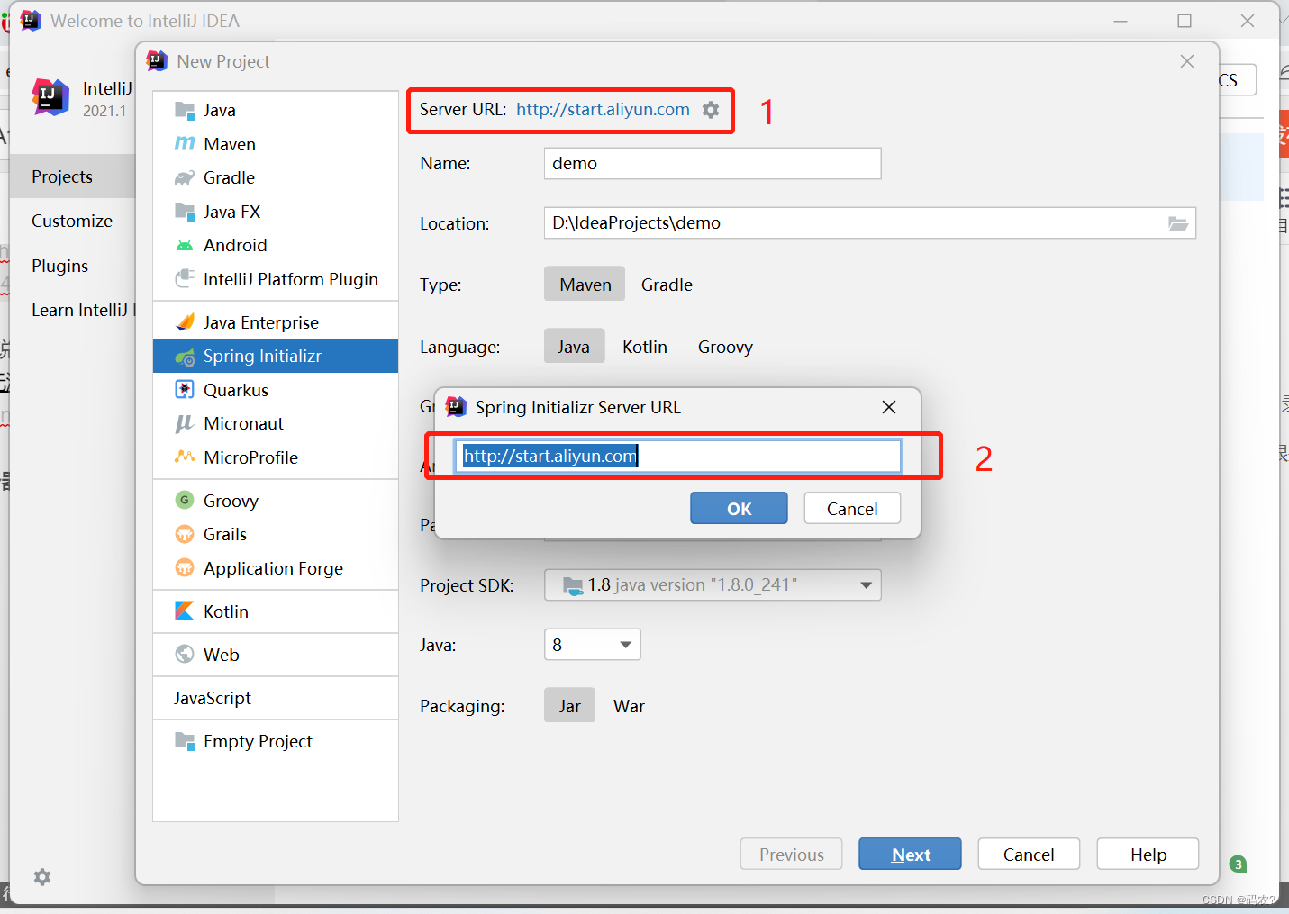Select the Kotlin generator entry
This screenshot has height=914, width=1289.
(x=276, y=611)
